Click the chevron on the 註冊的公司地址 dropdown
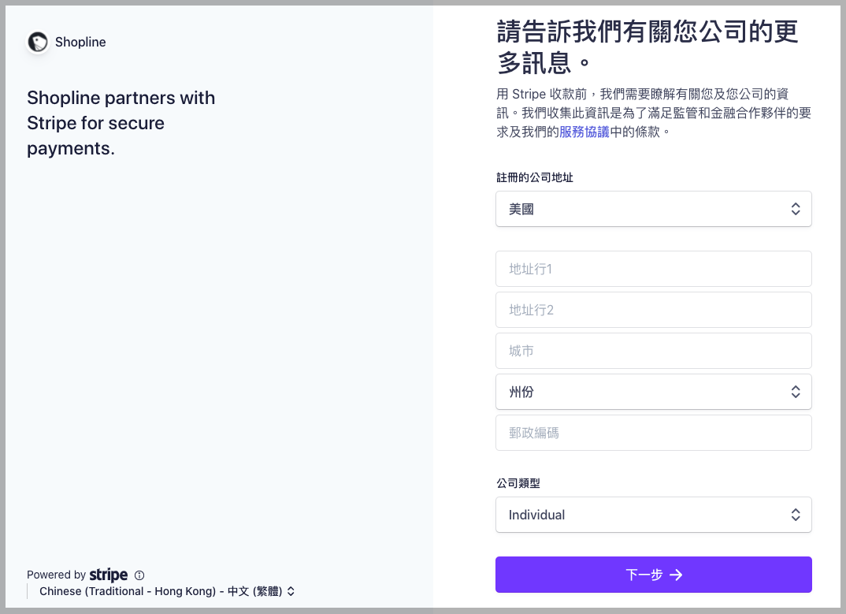This screenshot has height=614, width=846. tap(796, 208)
